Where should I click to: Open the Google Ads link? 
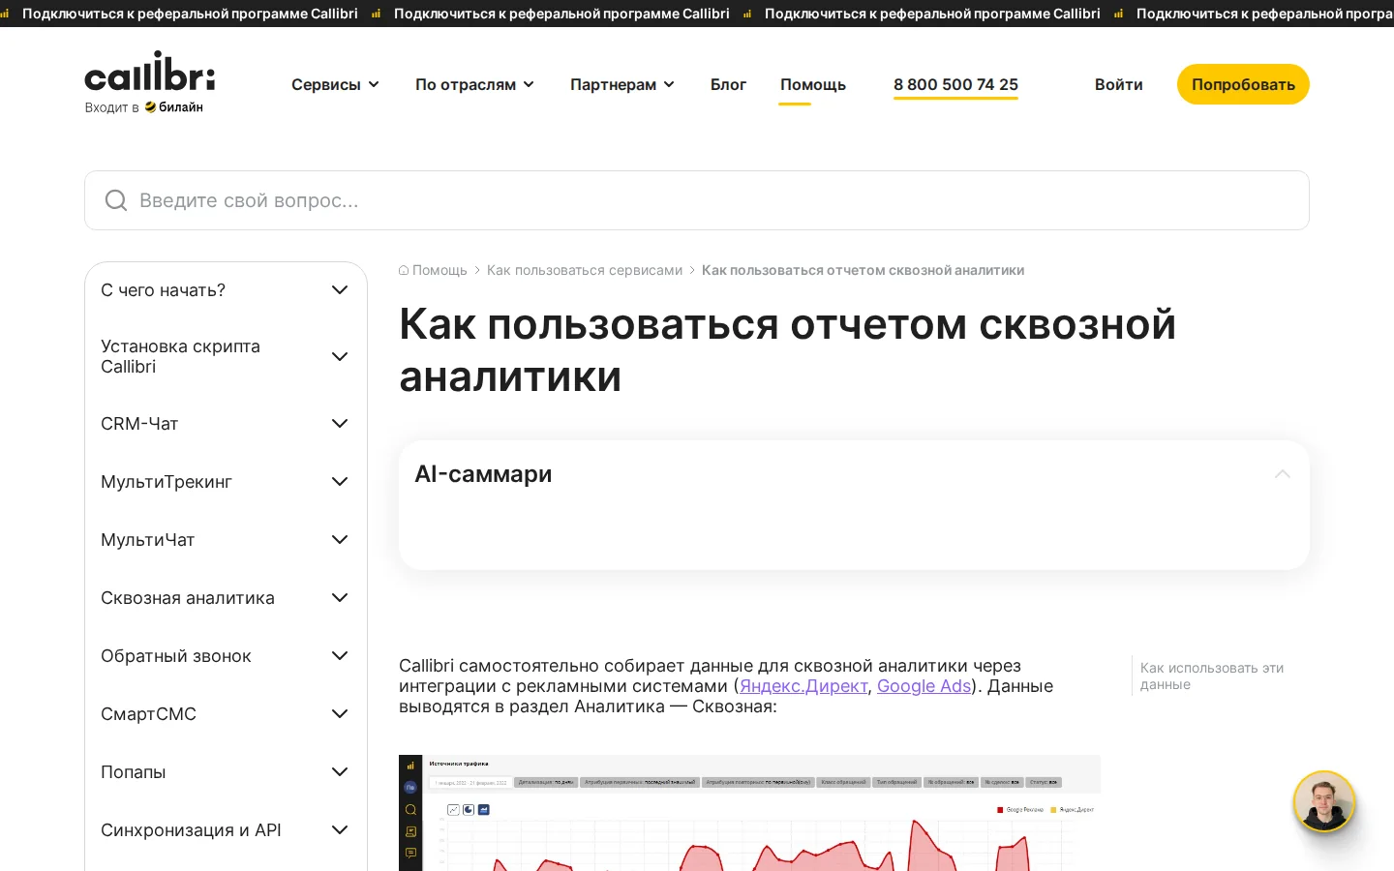924,686
